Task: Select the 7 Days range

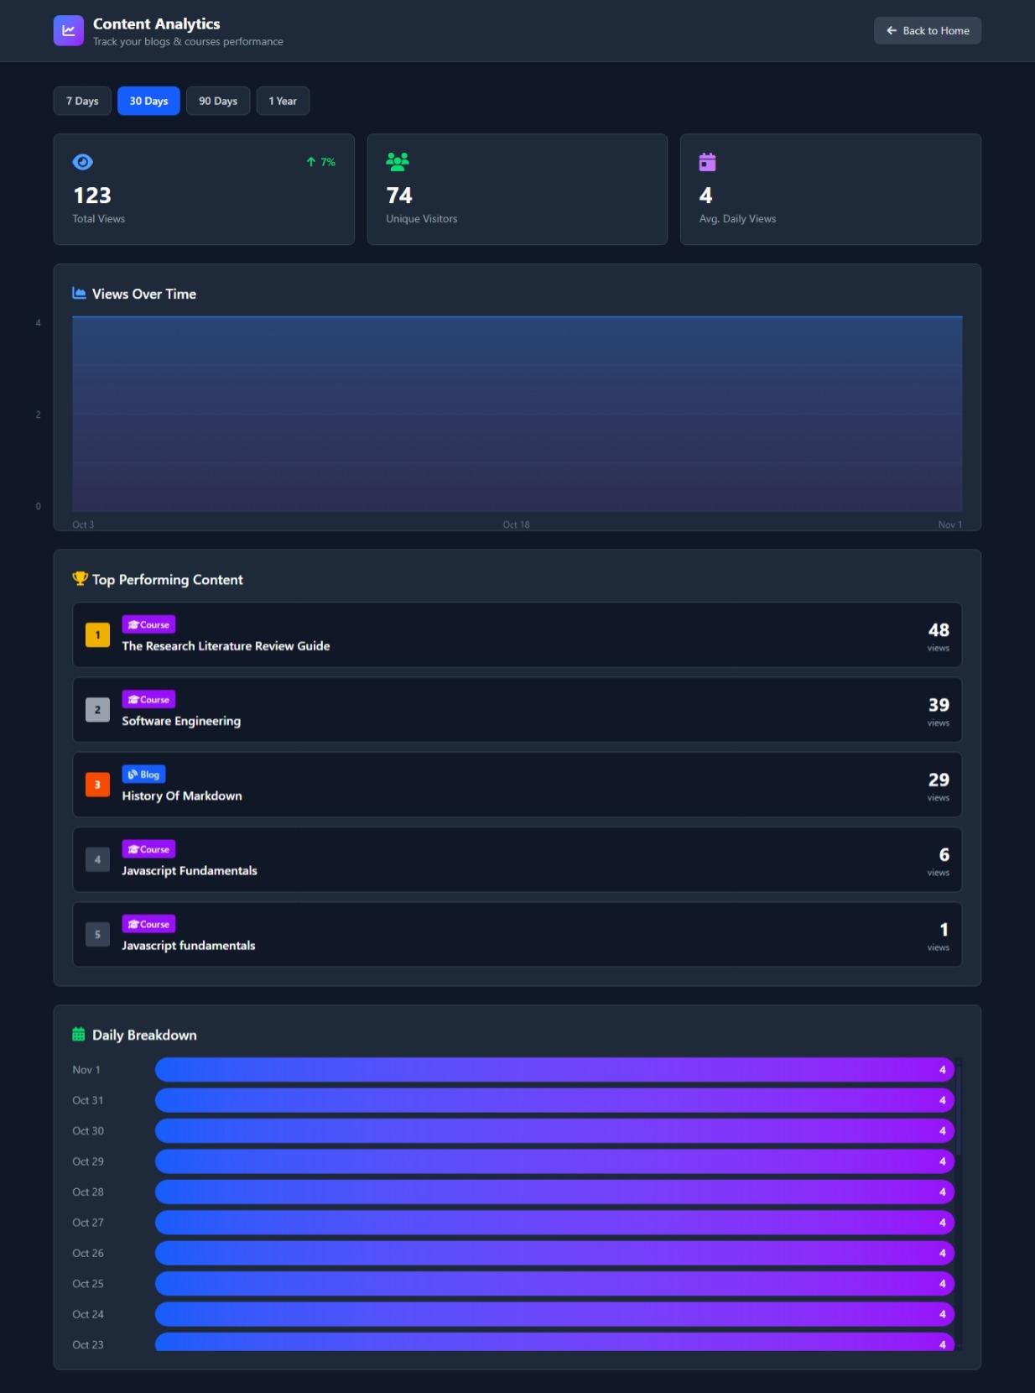Action: (x=82, y=101)
